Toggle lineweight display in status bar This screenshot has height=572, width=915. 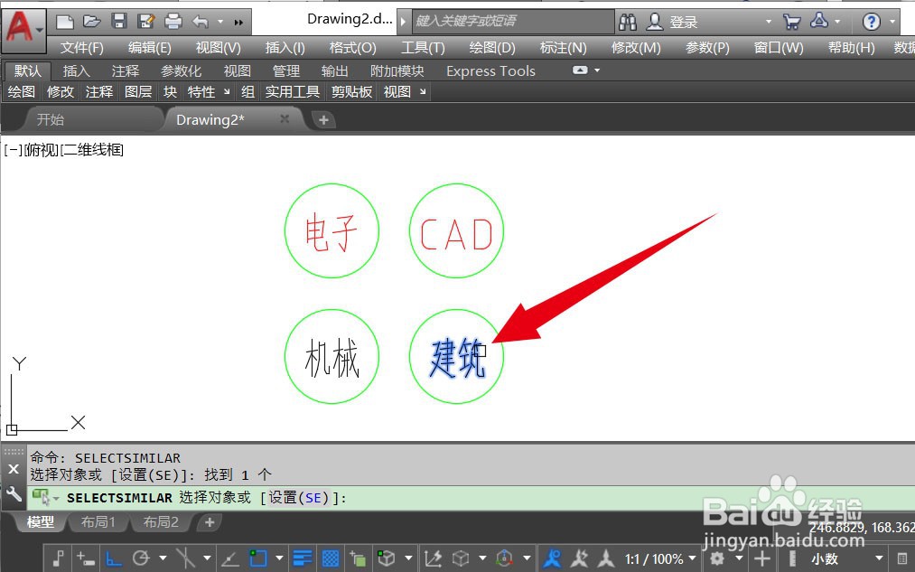(x=303, y=558)
